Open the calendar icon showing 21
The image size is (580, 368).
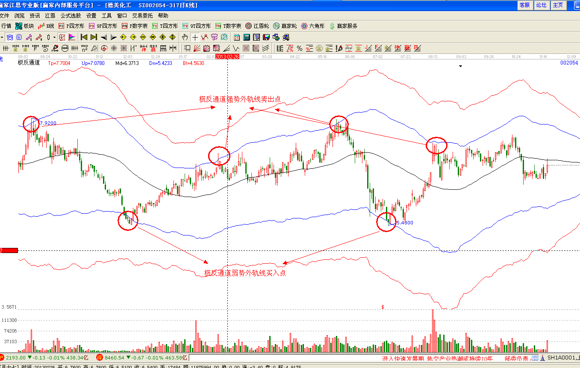(236, 37)
